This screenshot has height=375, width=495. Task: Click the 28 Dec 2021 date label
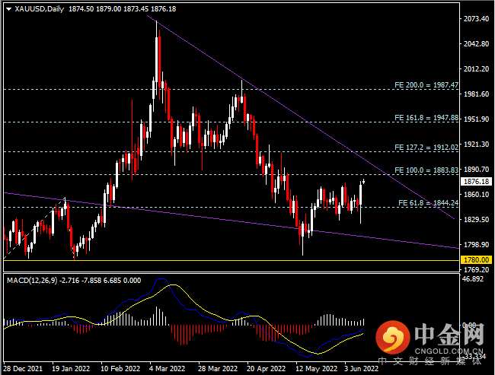click(x=23, y=368)
